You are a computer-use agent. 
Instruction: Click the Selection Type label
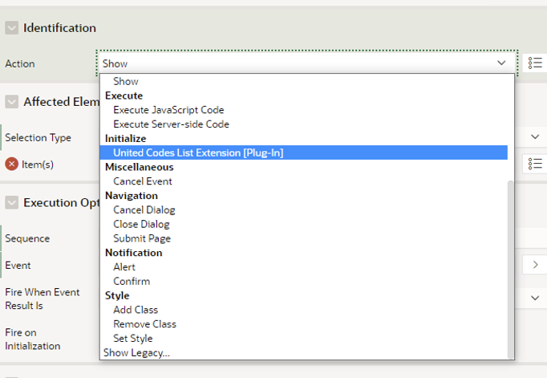pos(38,137)
